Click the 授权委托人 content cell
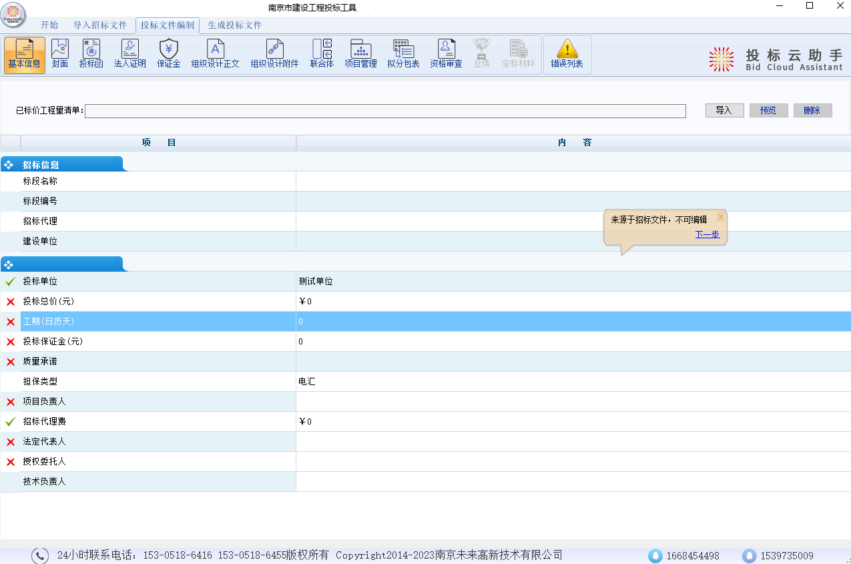The height and width of the screenshot is (564, 851). (573, 462)
